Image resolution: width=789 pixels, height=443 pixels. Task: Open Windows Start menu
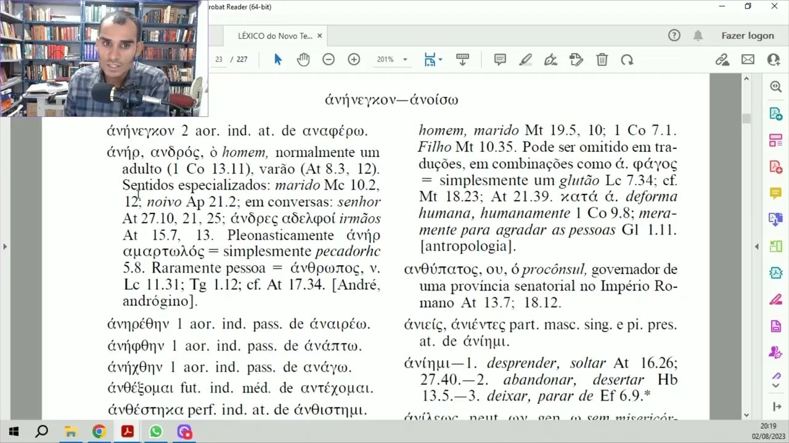14,431
